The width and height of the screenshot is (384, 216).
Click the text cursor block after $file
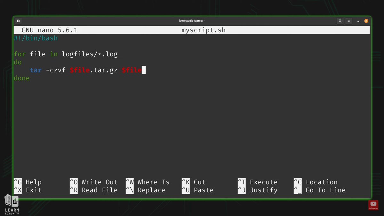[x=144, y=70]
